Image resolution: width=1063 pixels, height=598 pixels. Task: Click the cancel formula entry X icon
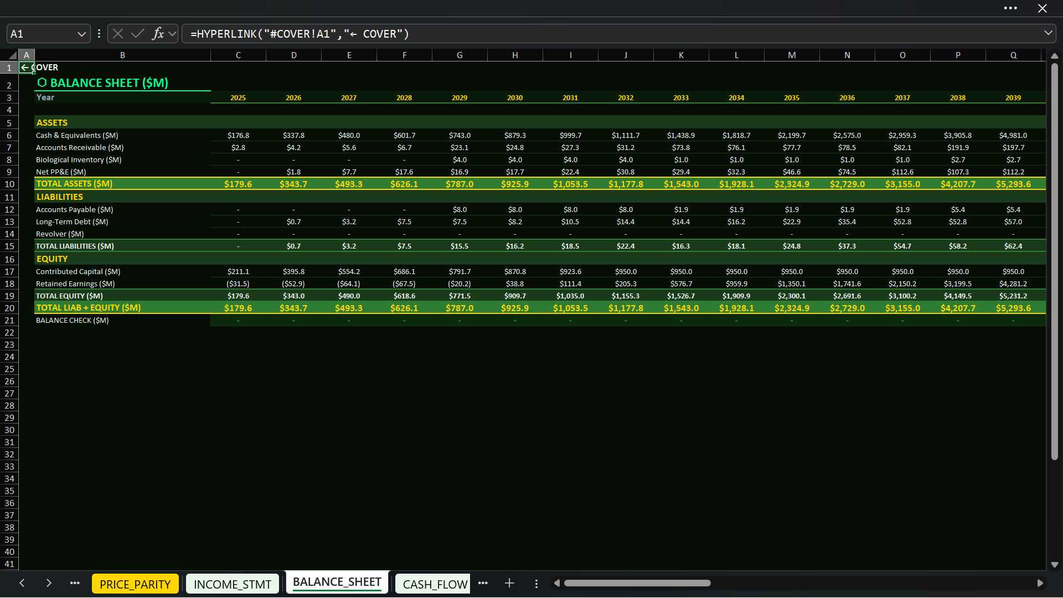pyautogui.click(x=118, y=34)
